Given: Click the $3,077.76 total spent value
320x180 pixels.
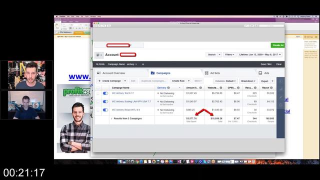Looking at the screenshot, I should (x=191, y=118).
